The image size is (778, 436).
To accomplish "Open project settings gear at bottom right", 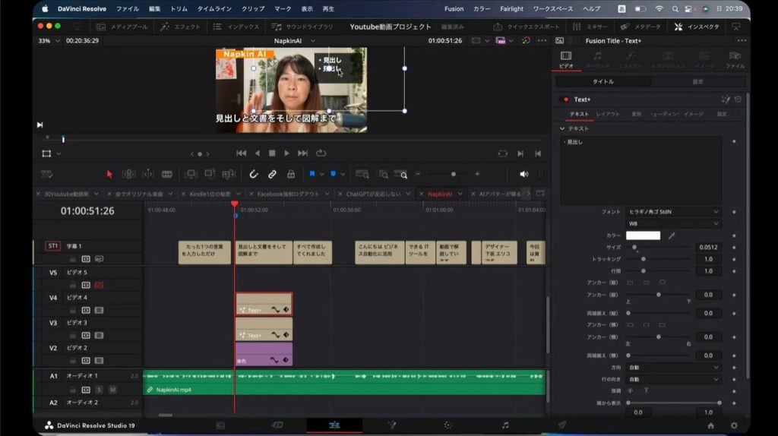I will pos(734,425).
